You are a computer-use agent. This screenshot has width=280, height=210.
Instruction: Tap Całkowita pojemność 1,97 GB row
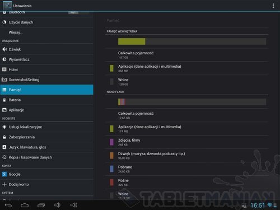tap(186, 55)
